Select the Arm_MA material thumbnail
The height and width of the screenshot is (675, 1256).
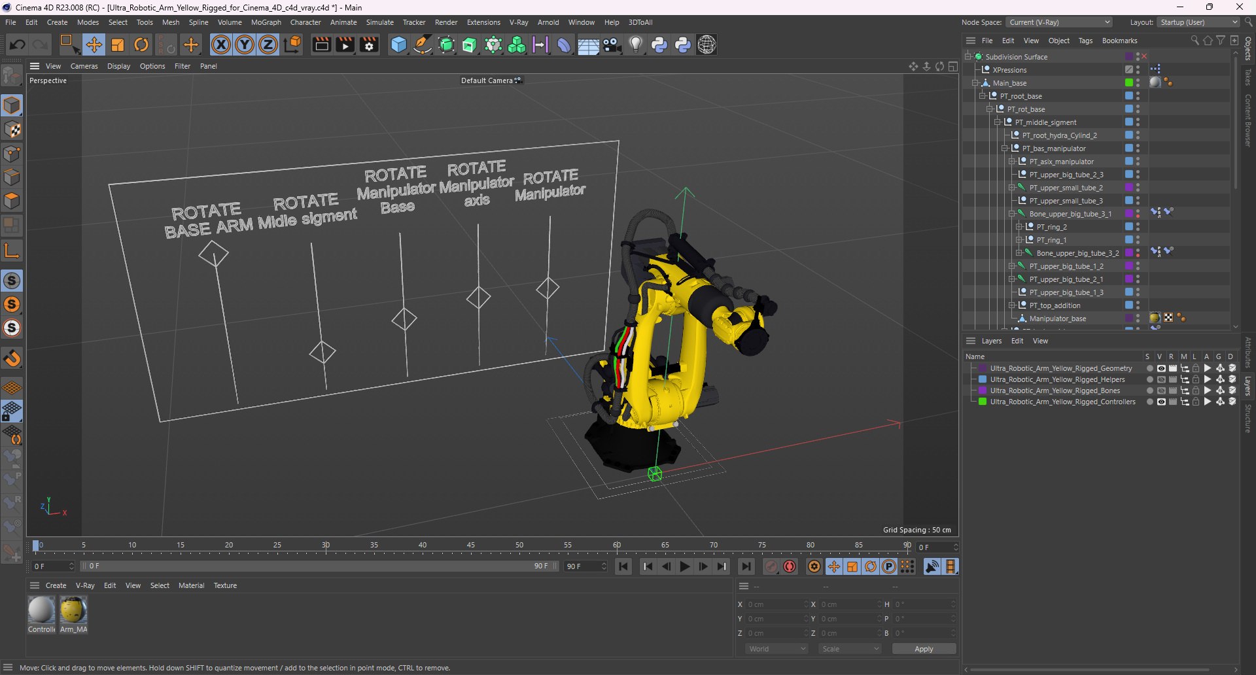pyautogui.click(x=73, y=610)
